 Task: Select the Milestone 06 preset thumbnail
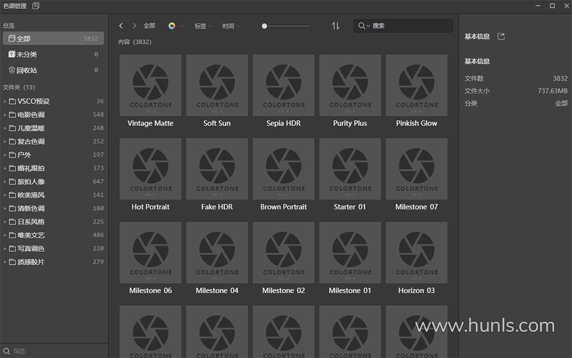pyautogui.click(x=150, y=253)
